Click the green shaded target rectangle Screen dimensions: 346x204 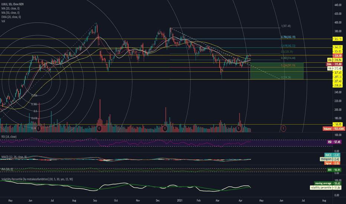pos(277,71)
